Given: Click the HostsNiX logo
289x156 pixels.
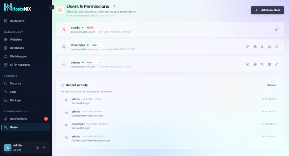Looking at the screenshot, I should pyautogui.click(x=17, y=7).
